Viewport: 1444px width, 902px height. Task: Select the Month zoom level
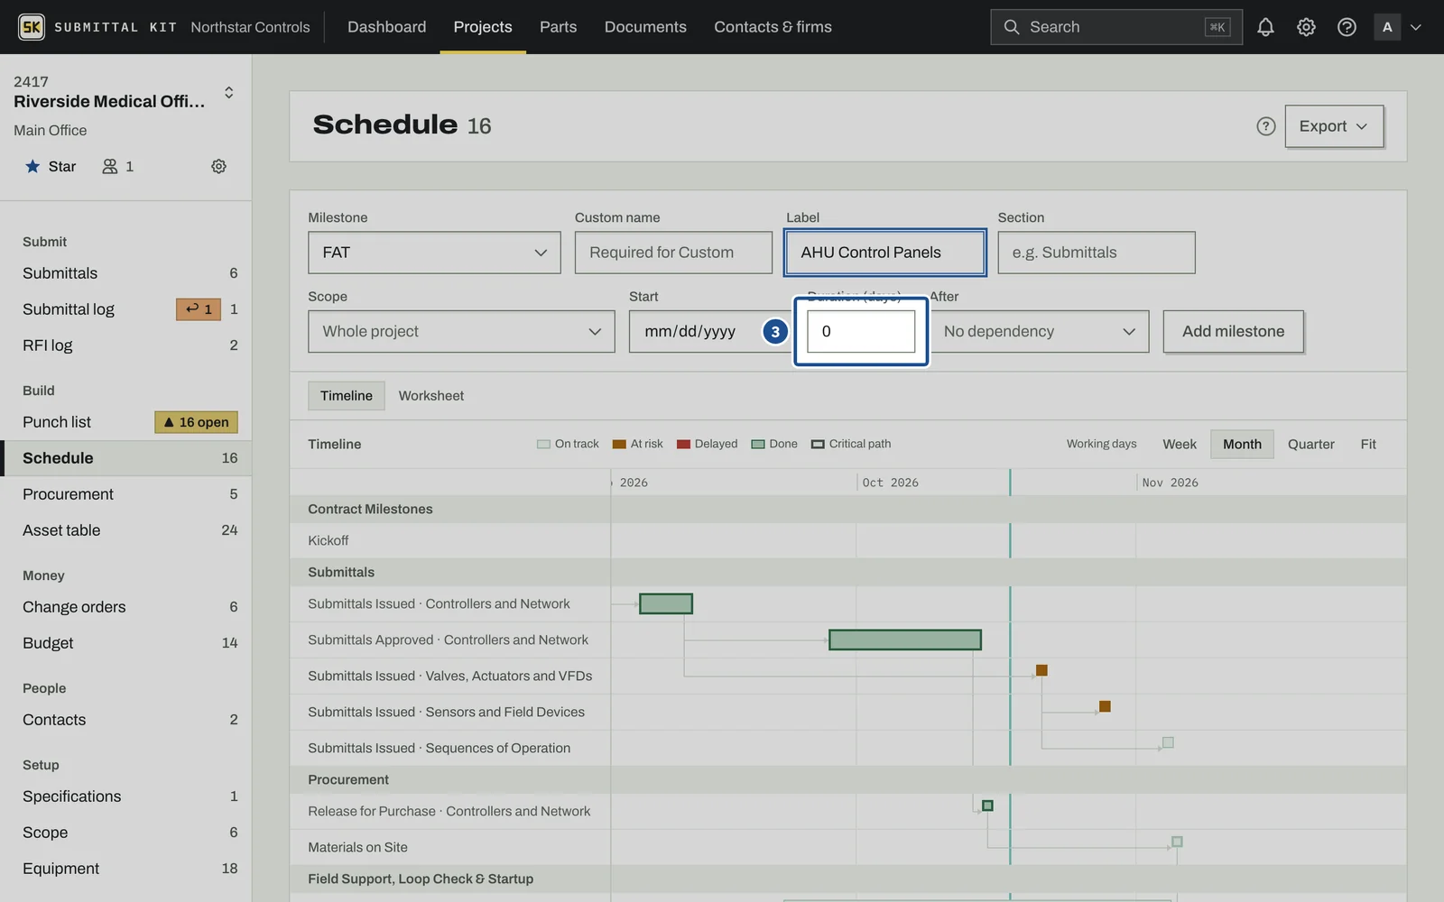click(1242, 444)
